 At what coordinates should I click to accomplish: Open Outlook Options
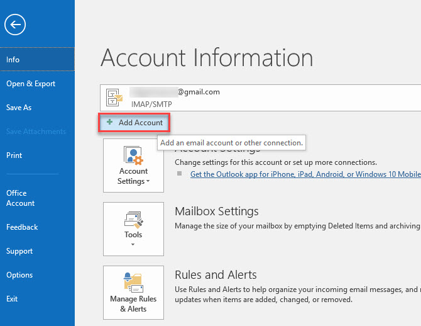[19, 275]
